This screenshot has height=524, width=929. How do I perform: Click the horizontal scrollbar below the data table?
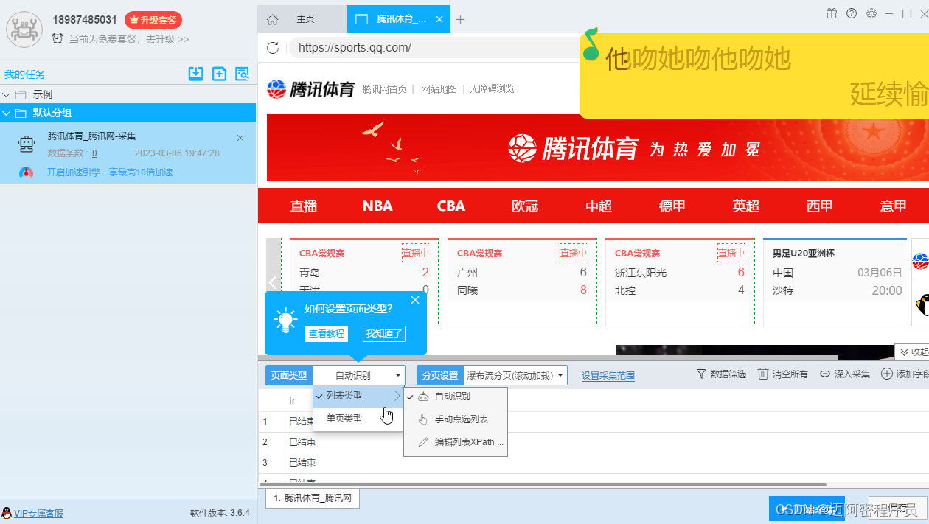[542, 485]
